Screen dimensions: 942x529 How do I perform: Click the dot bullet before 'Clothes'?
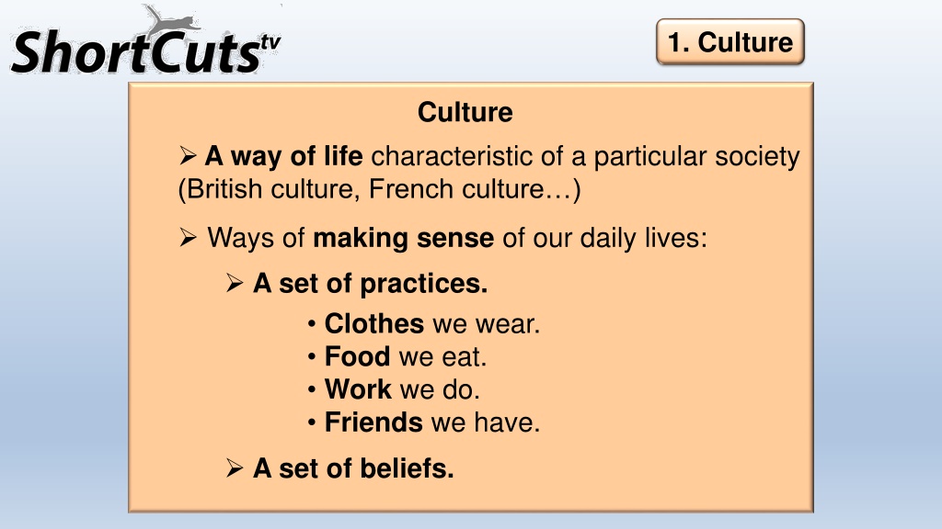pos(311,324)
